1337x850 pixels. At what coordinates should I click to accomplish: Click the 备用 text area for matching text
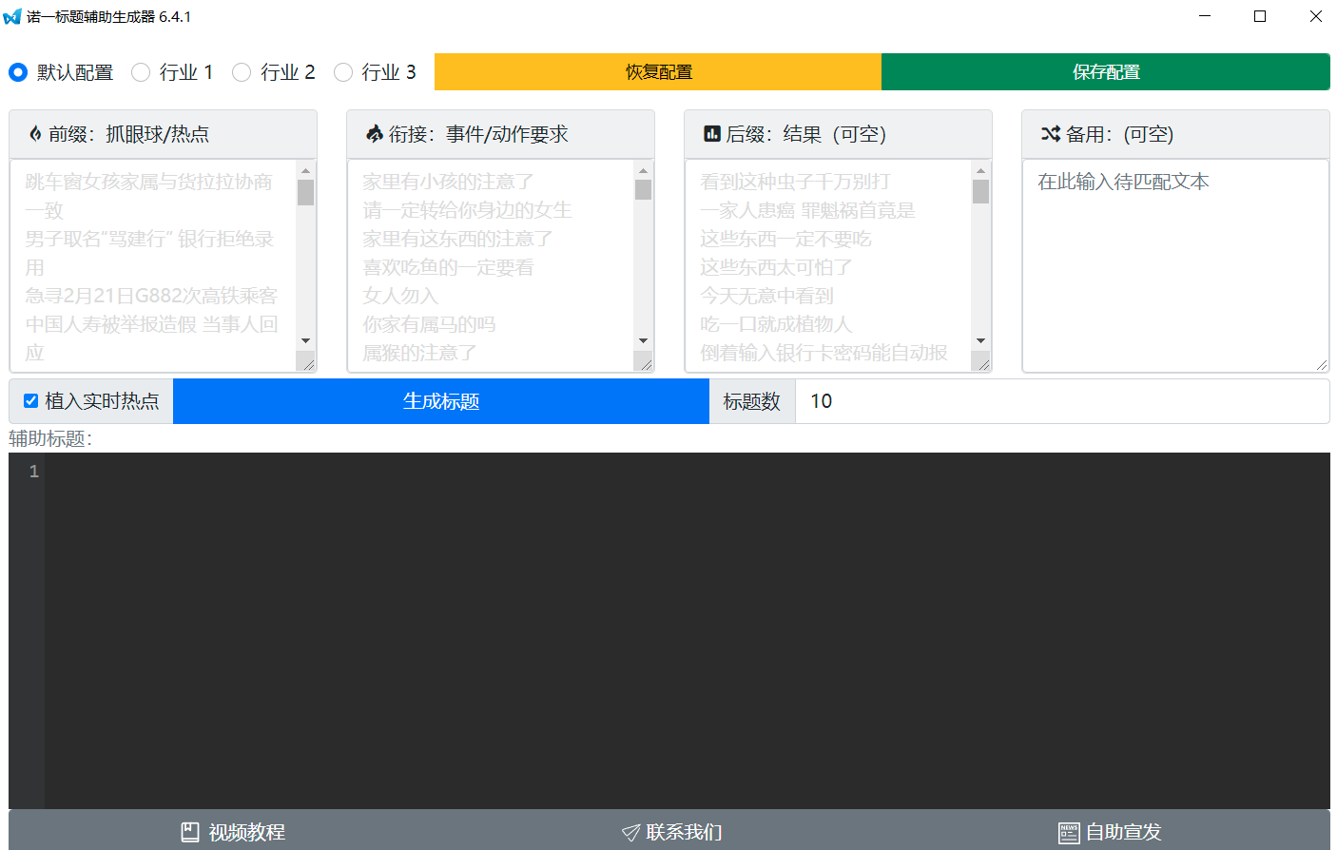coord(1175,265)
